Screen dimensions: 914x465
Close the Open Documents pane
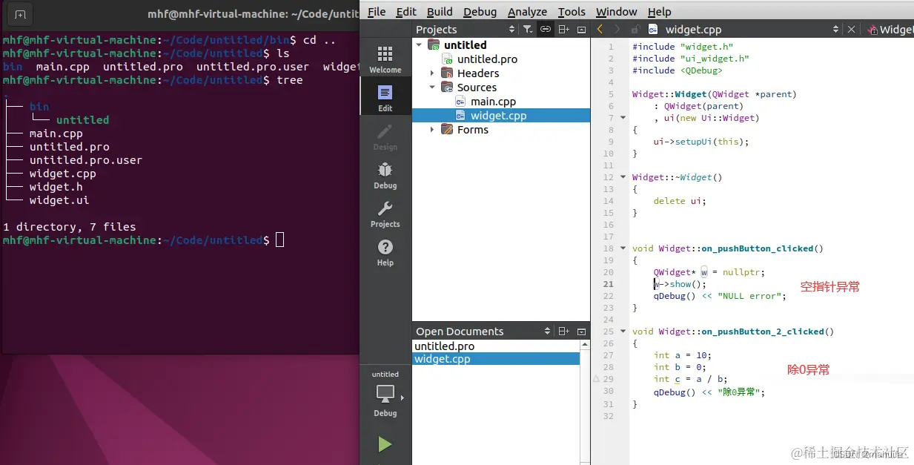pos(581,332)
